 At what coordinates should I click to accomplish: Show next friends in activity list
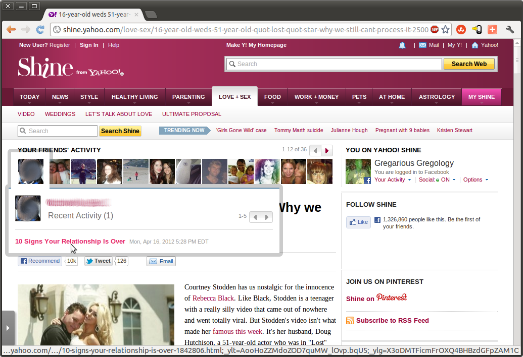(x=327, y=150)
